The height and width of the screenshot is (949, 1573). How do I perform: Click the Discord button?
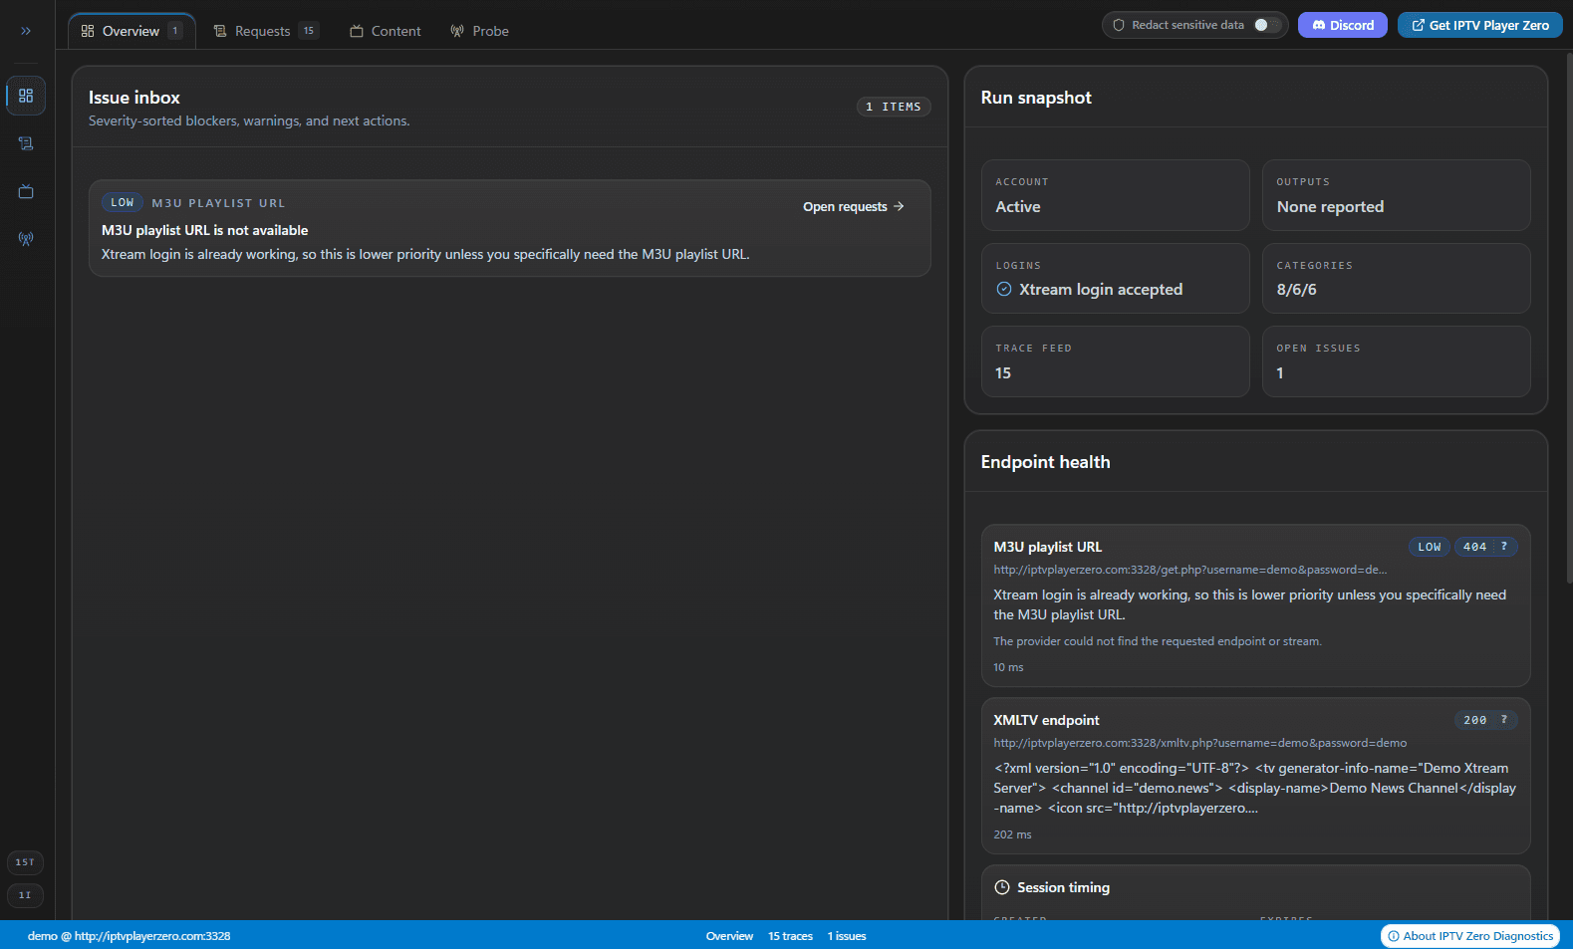[x=1342, y=25]
